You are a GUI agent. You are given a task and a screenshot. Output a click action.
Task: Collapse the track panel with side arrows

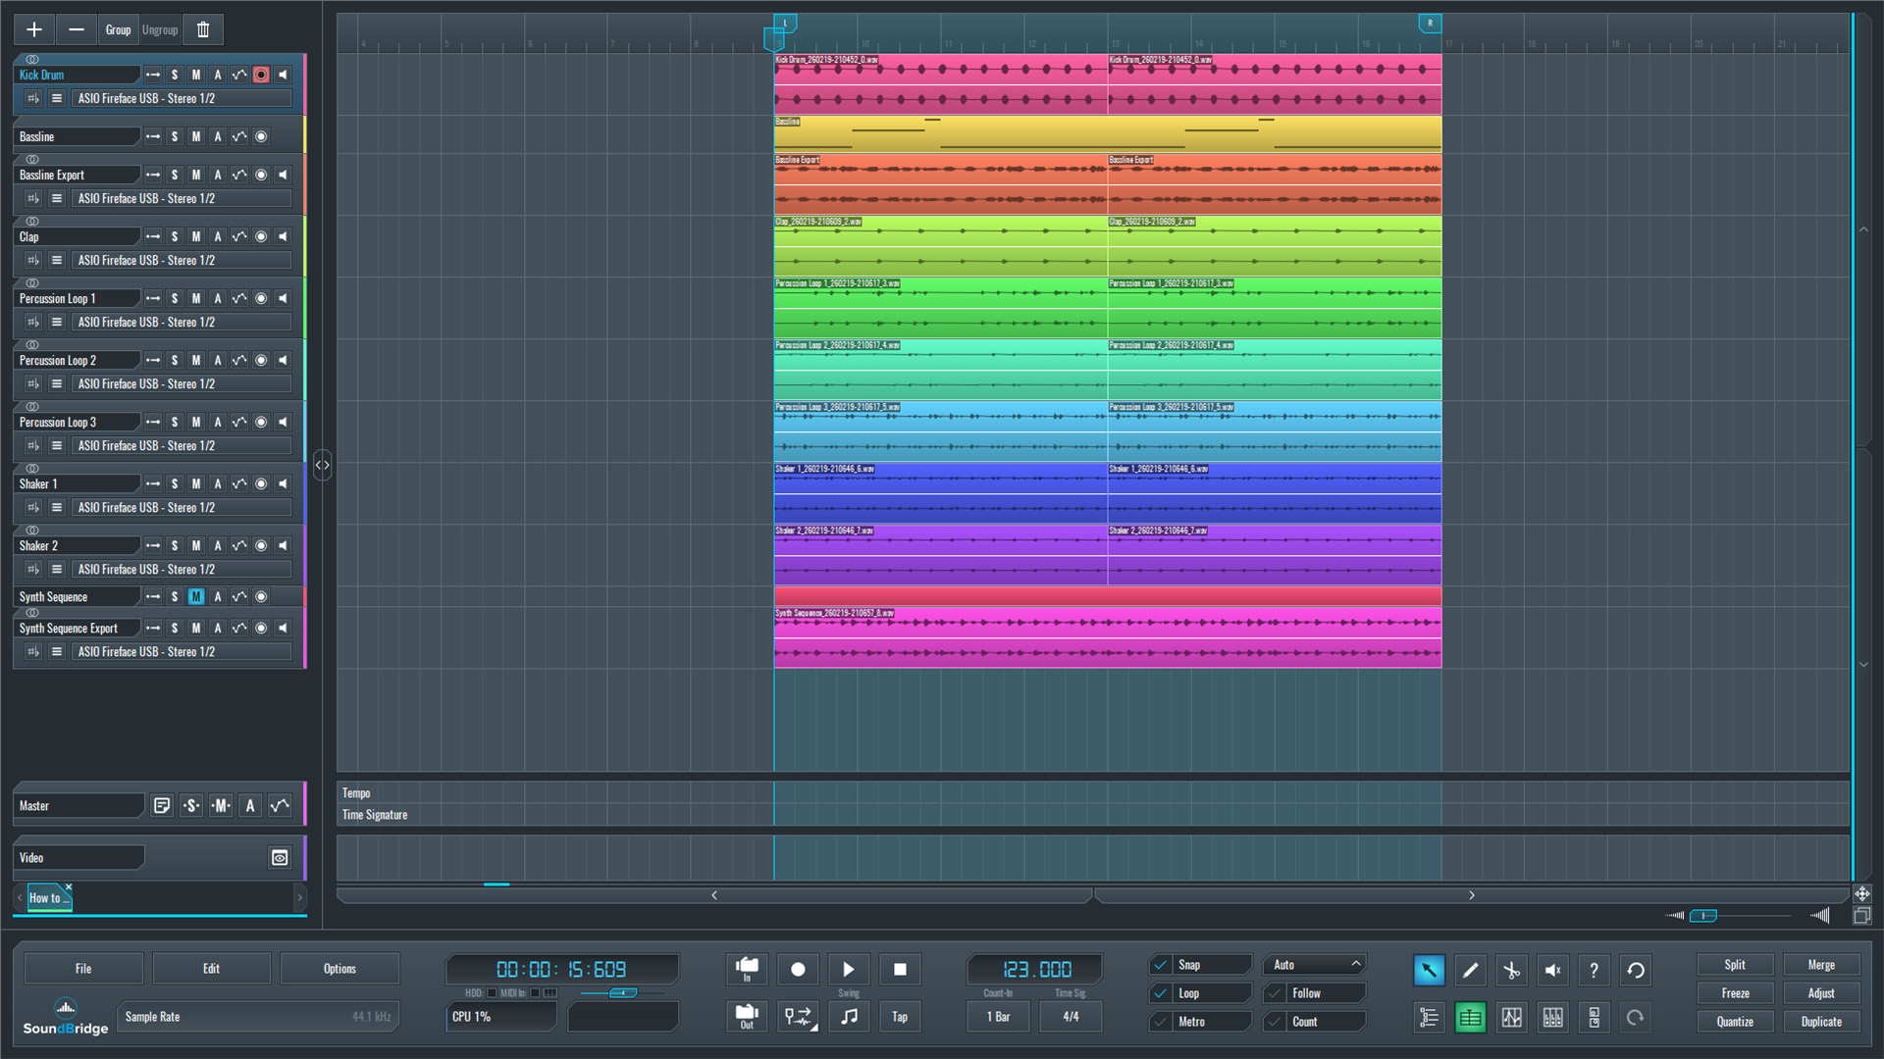click(x=322, y=465)
